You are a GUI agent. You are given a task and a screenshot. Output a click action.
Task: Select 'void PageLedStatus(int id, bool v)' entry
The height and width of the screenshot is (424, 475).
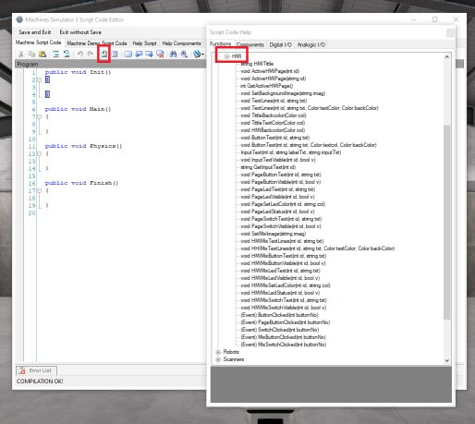pos(277,212)
